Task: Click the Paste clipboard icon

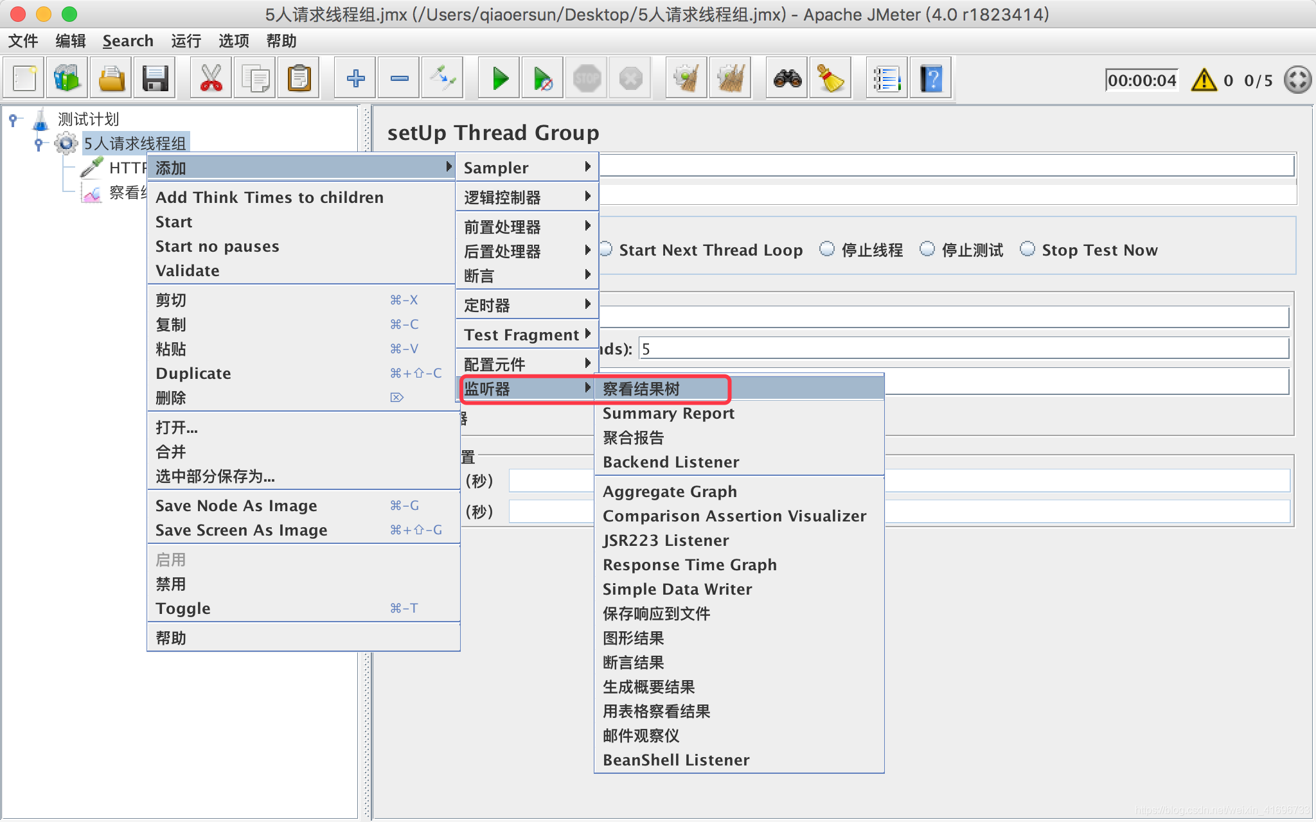Action: pos(299,79)
